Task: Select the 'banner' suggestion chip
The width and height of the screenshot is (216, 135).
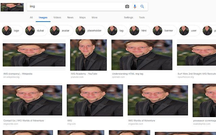Action: pos(164,31)
